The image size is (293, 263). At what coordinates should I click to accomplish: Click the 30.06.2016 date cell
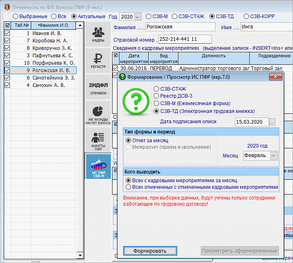(x=134, y=68)
